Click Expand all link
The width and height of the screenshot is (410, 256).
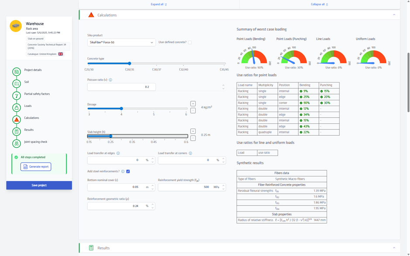pos(159,4)
